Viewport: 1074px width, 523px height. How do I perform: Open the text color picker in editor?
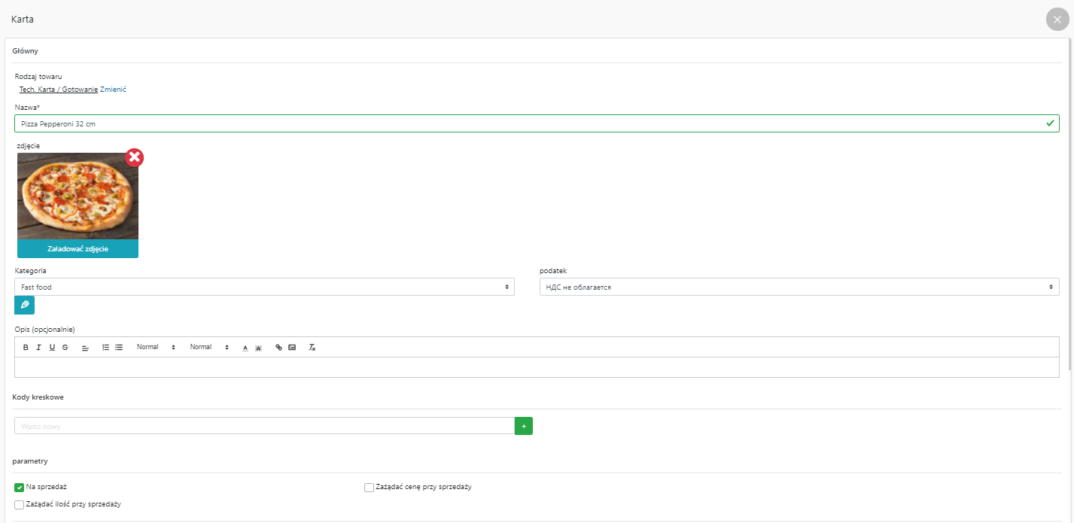point(245,348)
